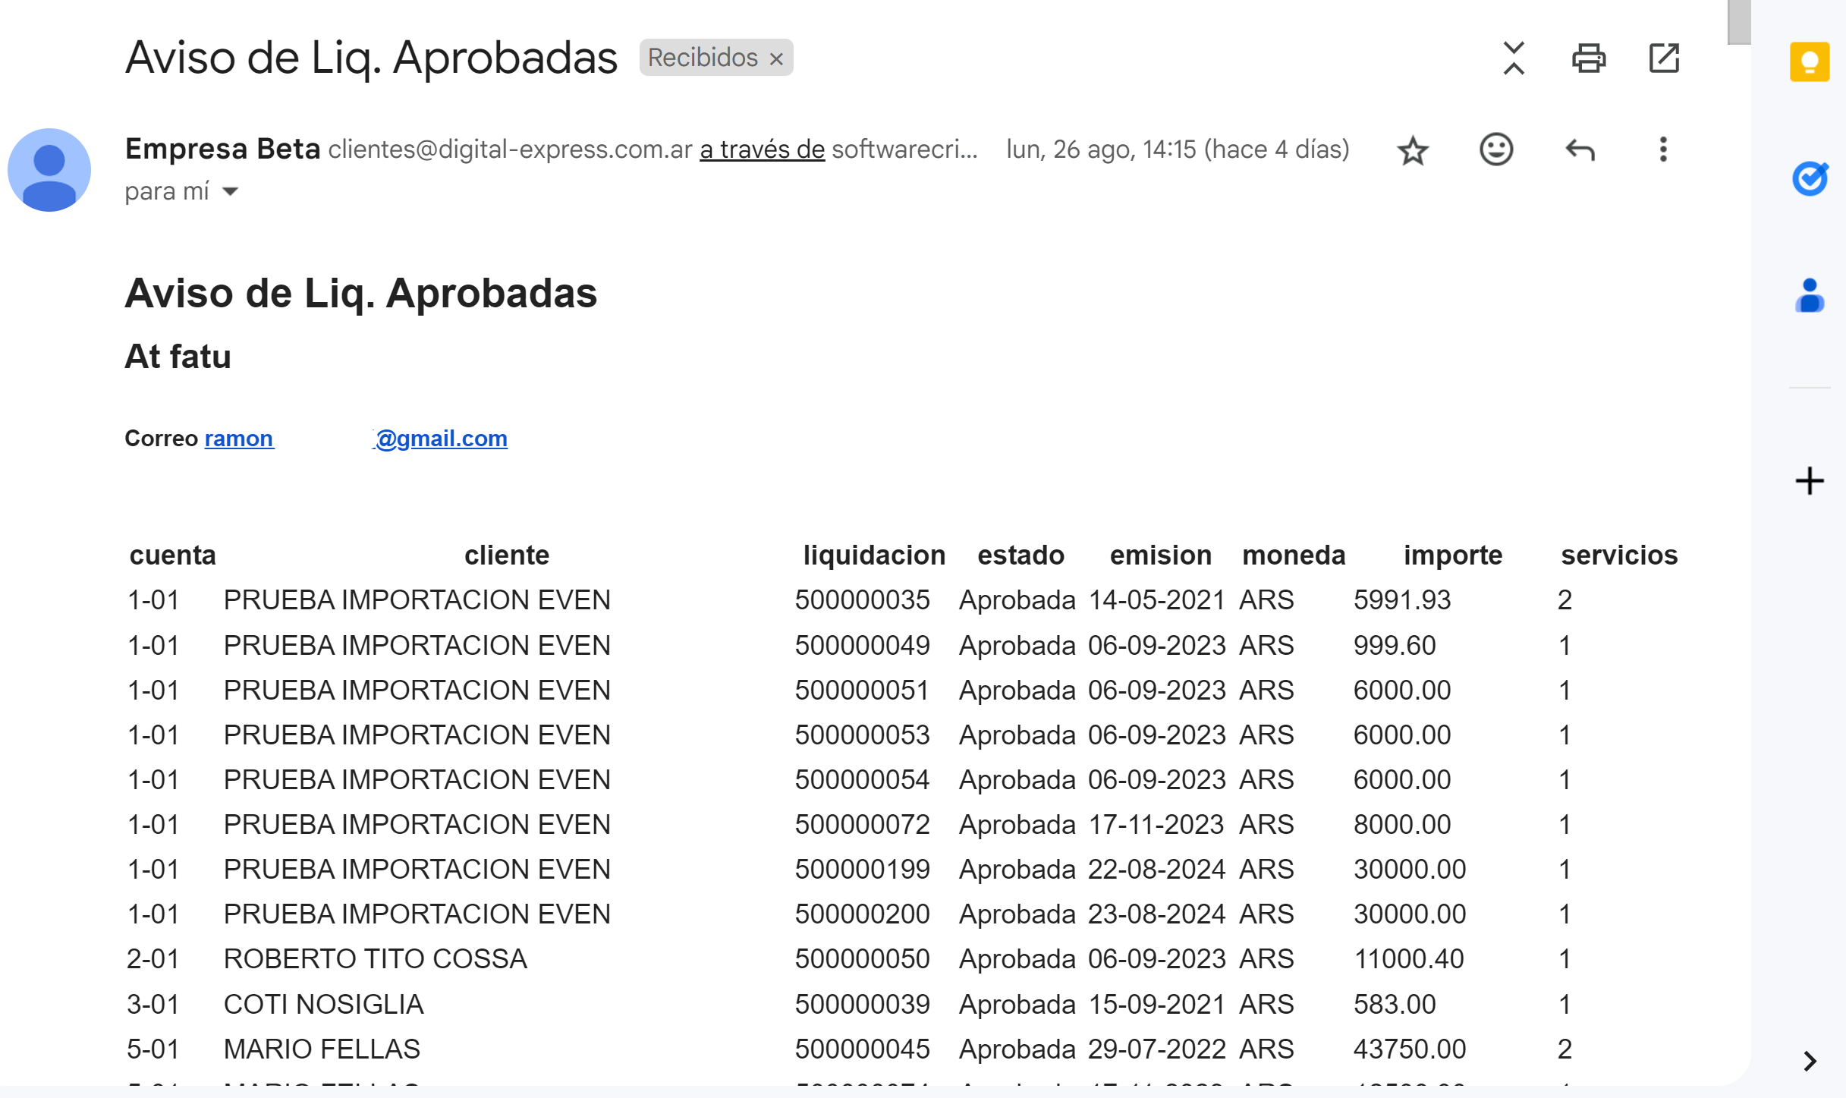The height and width of the screenshot is (1098, 1846).
Task: Expand recipient details next to 'para mí'
Action: tap(231, 192)
